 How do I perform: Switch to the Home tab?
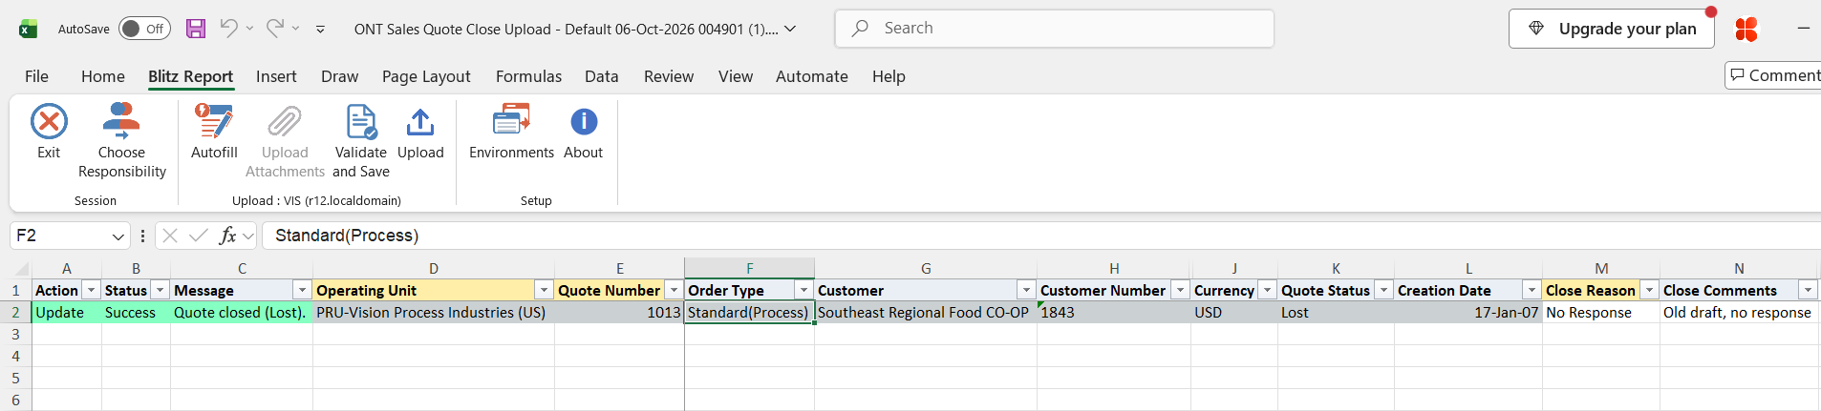point(103,76)
